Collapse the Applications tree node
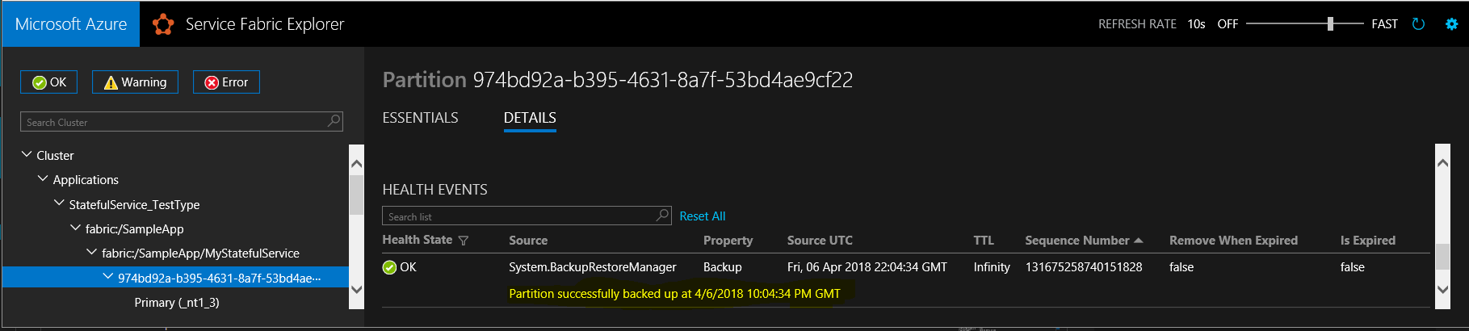 43,178
